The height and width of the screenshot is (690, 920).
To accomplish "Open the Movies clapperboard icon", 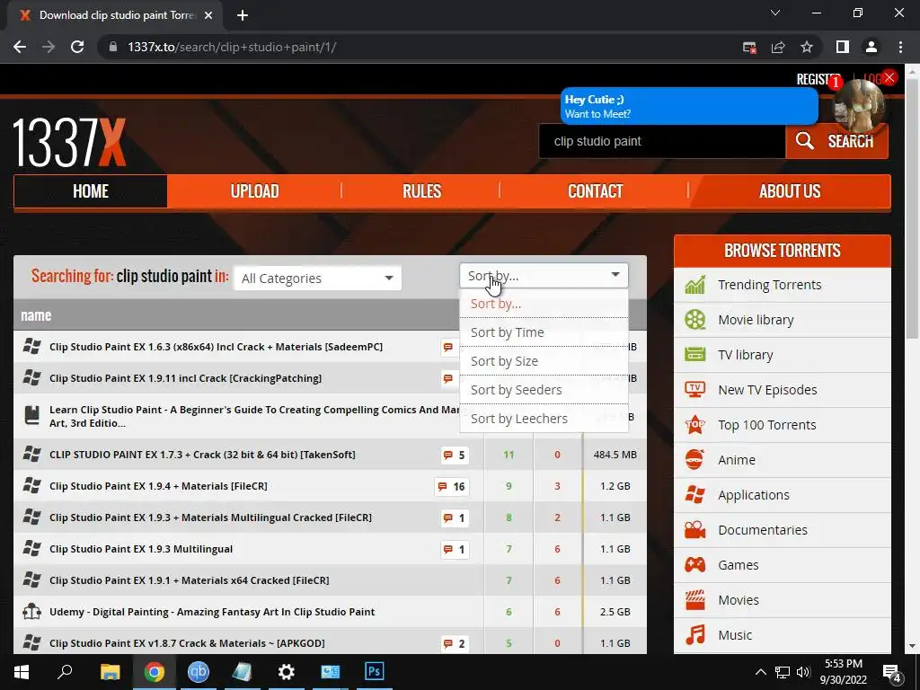I will pos(695,600).
